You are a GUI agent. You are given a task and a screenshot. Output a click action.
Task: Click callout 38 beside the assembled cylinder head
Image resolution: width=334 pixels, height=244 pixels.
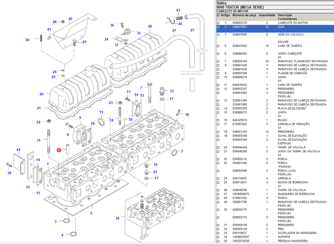coord(117,218)
